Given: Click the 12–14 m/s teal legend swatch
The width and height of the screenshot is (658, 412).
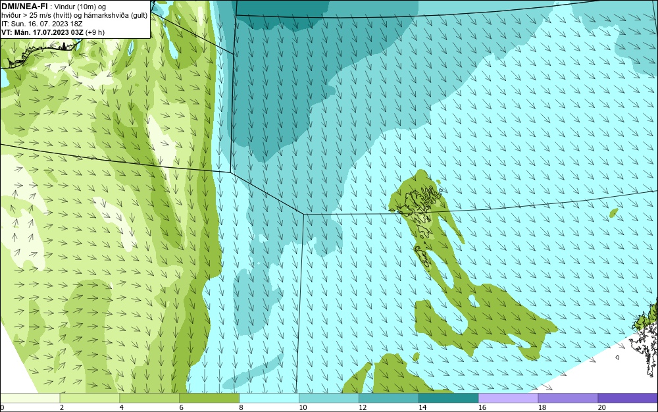Looking at the screenshot, I should point(389,398).
